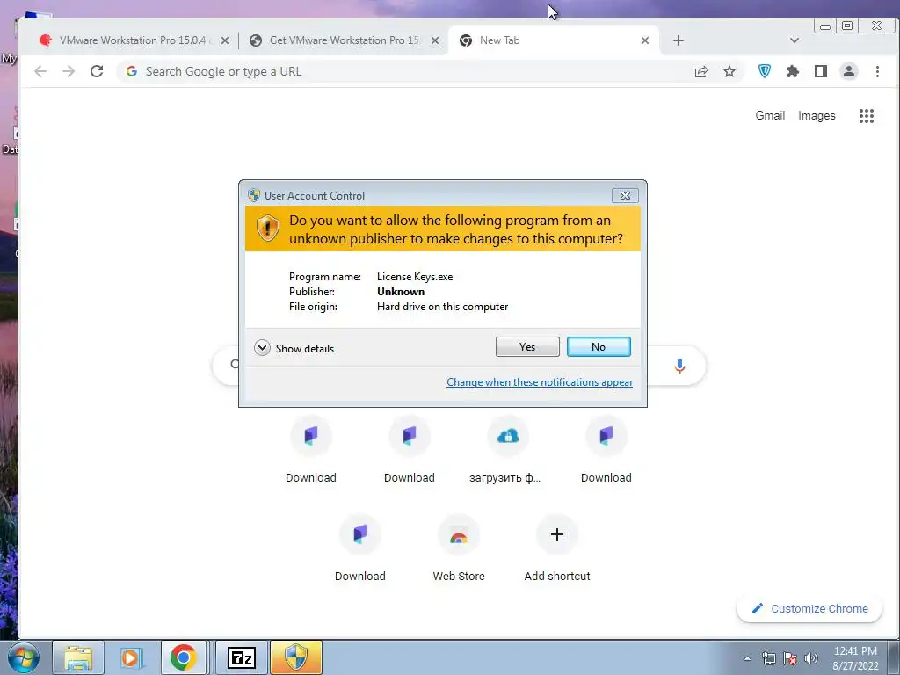Click the network tray icon
Viewport: 900px width, 675px height.
(x=768, y=658)
